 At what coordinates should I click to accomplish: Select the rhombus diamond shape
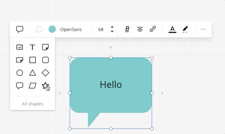coord(45,73)
